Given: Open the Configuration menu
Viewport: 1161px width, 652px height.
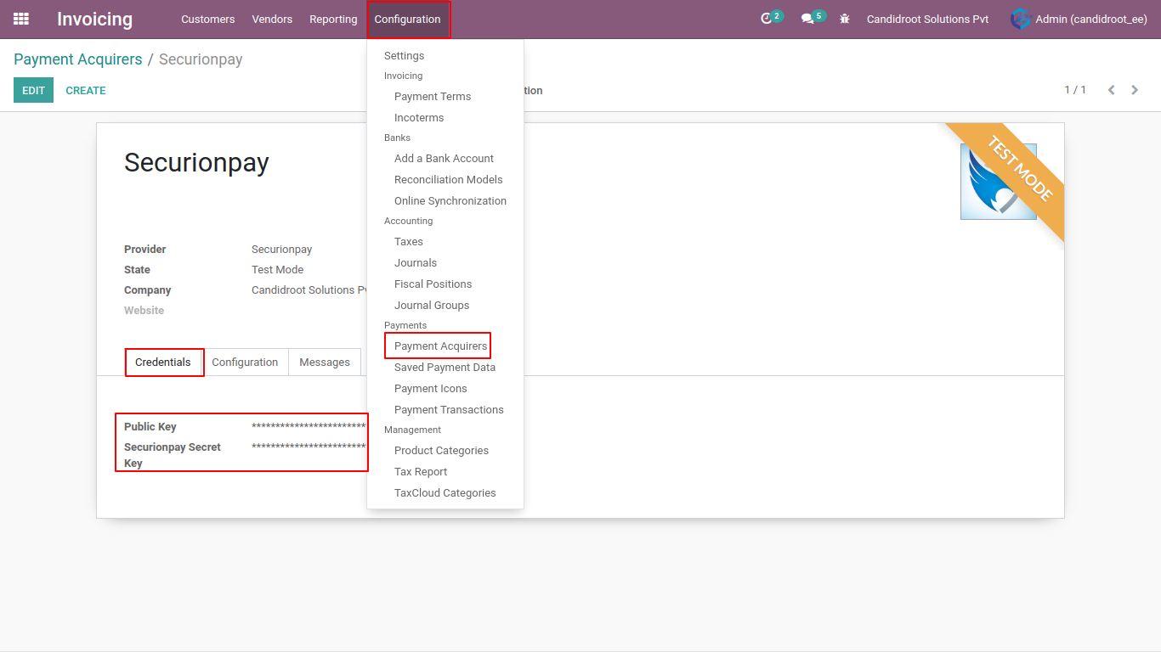Looking at the screenshot, I should click(408, 20).
